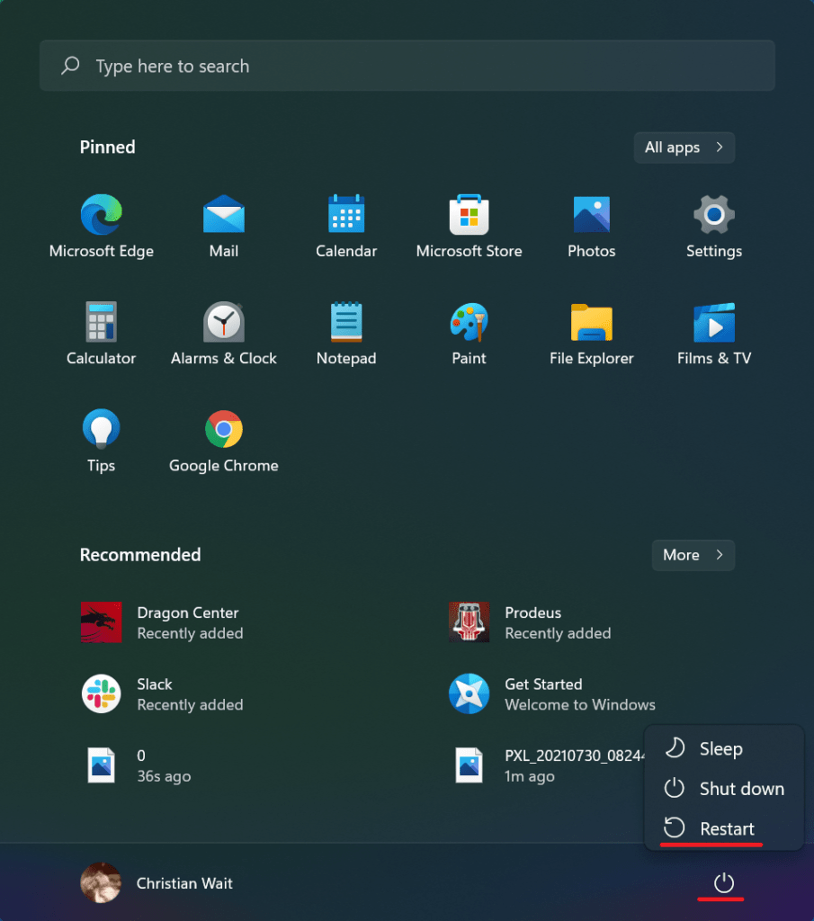Click the Christian Wait profile picture

(x=101, y=883)
